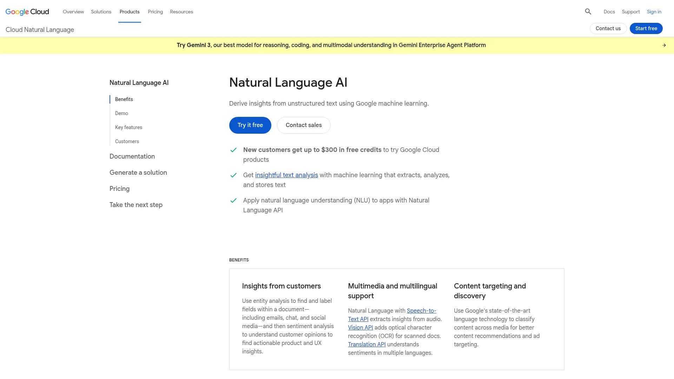Open Documentation in the sidebar
Viewport: 674px width, 379px height.
(x=132, y=157)
